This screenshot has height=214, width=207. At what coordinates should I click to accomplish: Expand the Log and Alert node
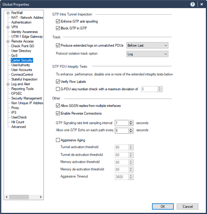(8, 84)
